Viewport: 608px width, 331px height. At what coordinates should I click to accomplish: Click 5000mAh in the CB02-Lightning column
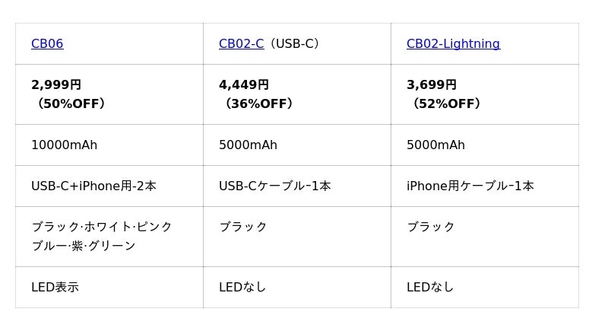point(435,145)
